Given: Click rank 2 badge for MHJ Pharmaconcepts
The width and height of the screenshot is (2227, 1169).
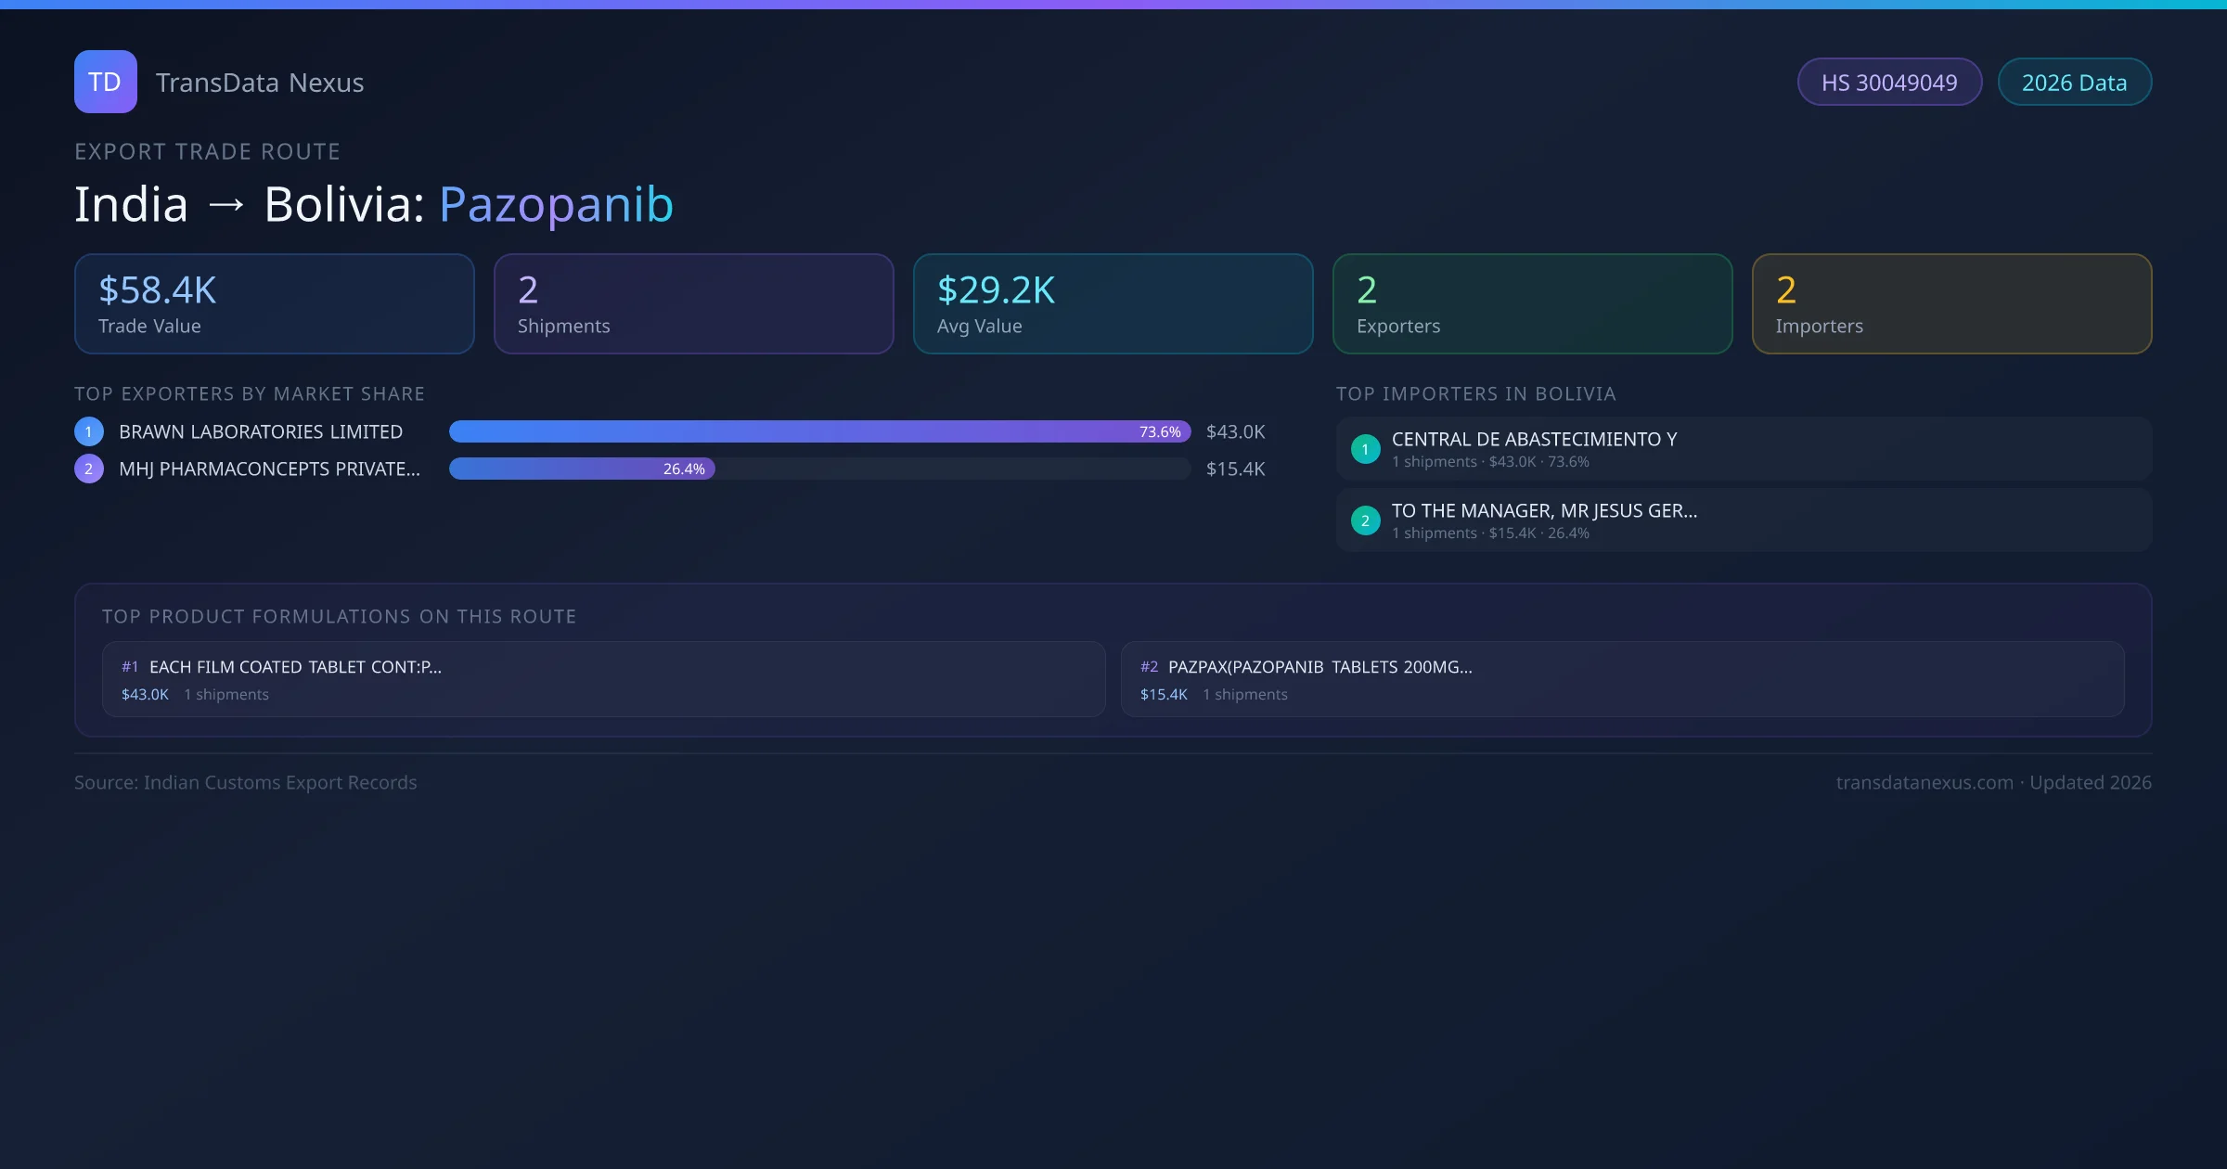Looking at the screenshot, I should pos(89,469).
